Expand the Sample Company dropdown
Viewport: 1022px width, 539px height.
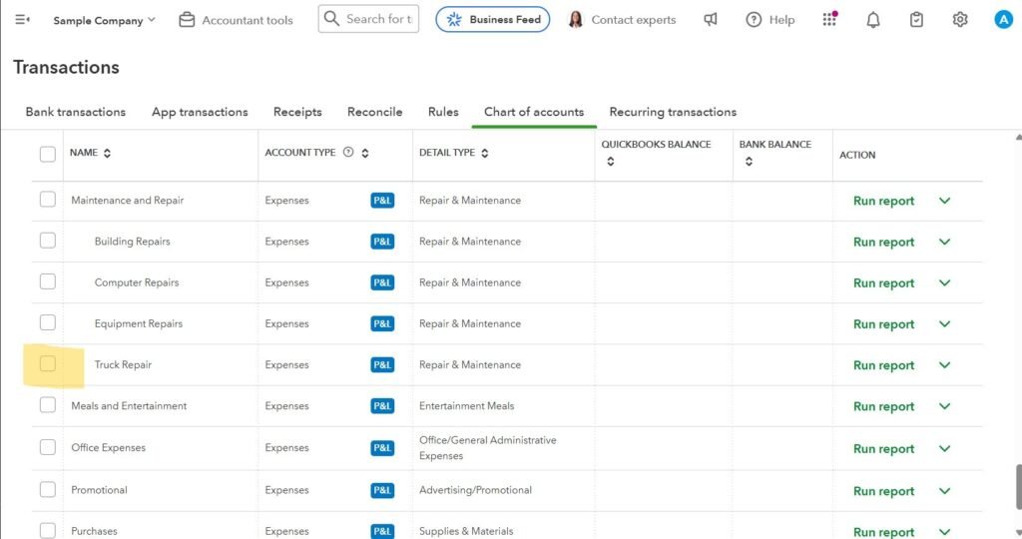[104, 20]
